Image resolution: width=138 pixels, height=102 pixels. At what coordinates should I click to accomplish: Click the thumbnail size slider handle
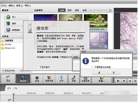pyautogui.click(x=108, y=10)
